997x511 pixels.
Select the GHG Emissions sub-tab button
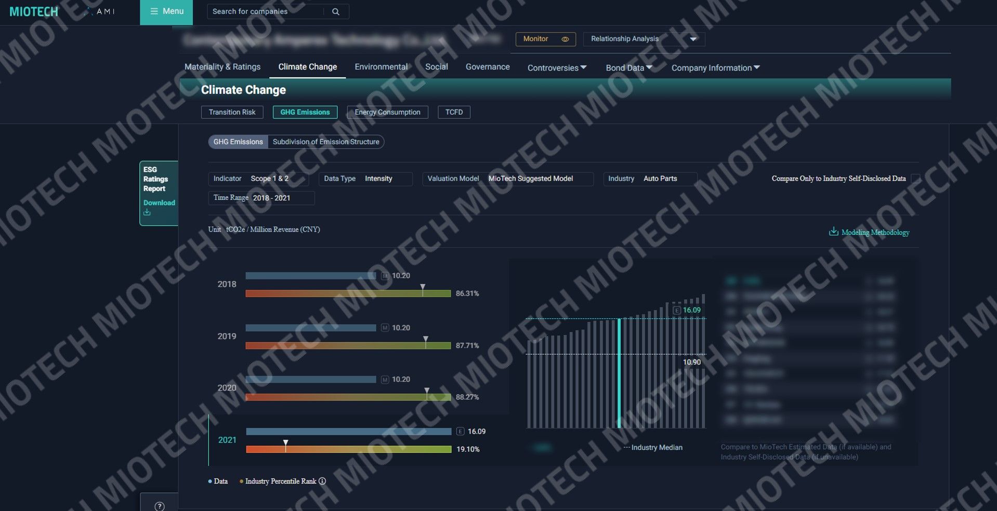click(x=305, y=112)
